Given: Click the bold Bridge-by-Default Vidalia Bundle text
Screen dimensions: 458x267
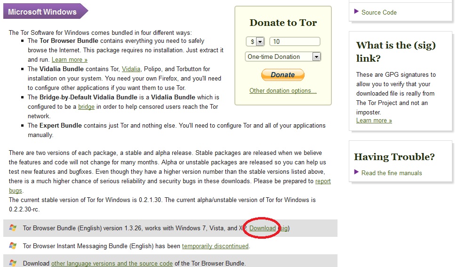Looking at the screenshot, I should pos(88,97).
